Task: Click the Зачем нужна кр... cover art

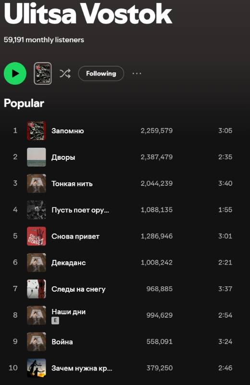Action: pos(37,368)
